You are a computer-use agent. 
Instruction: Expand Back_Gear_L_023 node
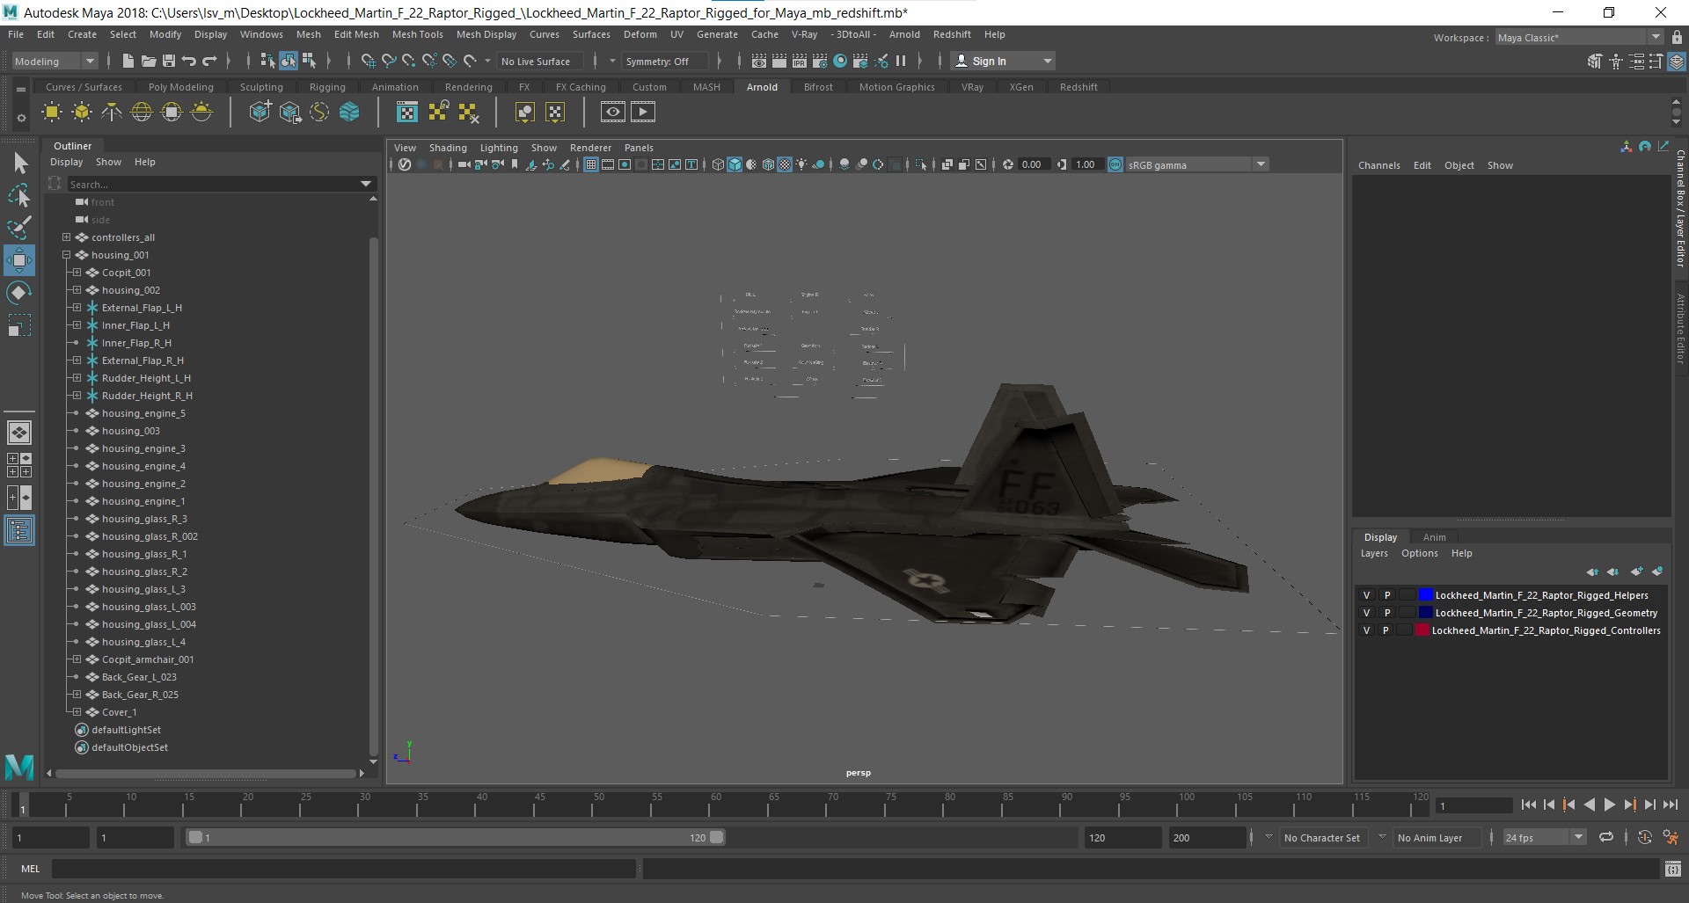(77, 677)
